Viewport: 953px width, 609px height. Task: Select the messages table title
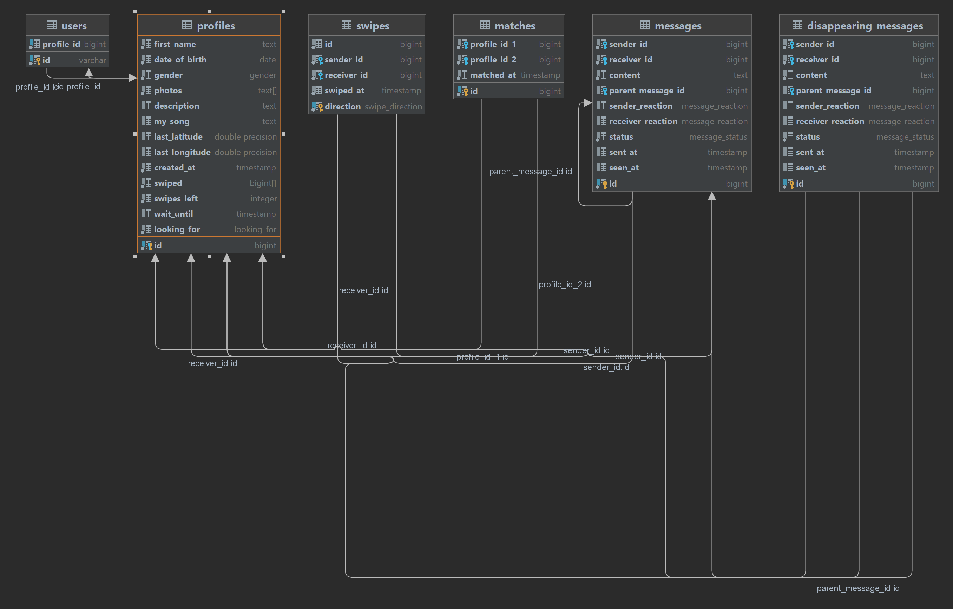(678, 26)
